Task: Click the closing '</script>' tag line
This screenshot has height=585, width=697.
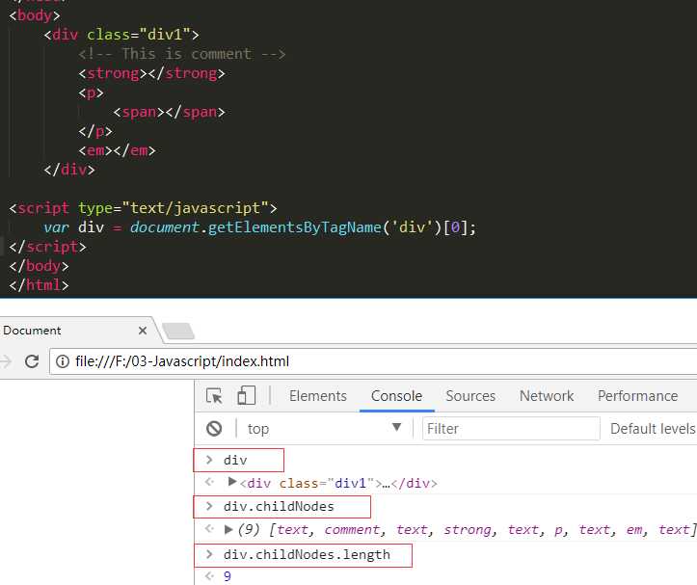Action: (x=47, y=247)
